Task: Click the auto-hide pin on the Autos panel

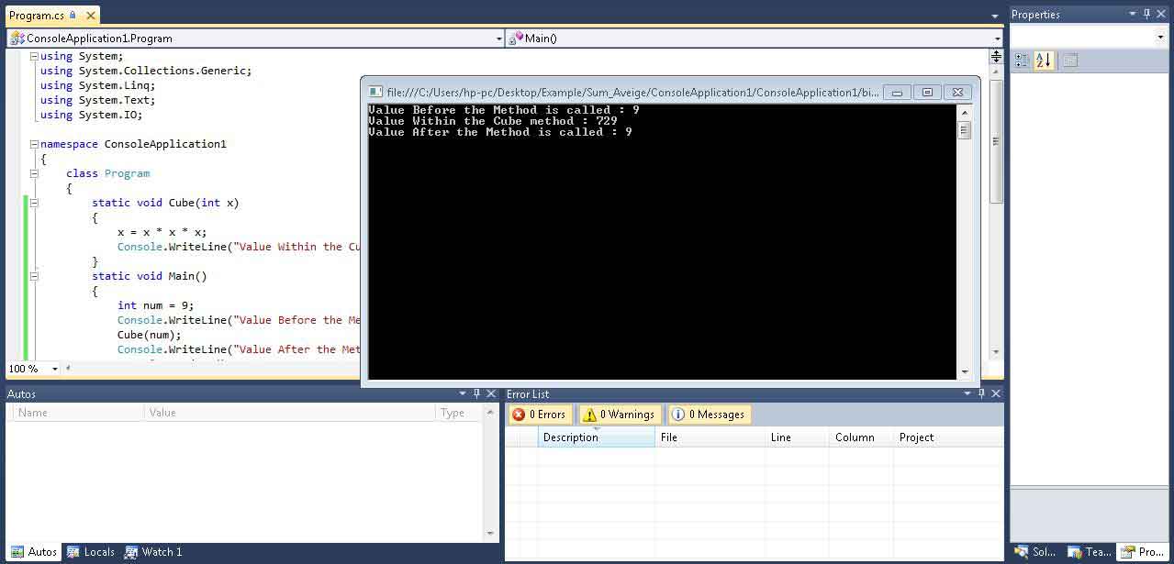Action: pyautogui.click(x=476, y=393)
